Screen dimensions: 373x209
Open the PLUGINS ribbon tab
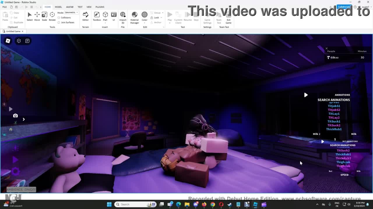point(100,7)
